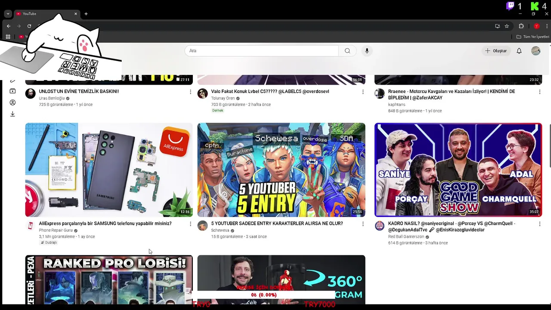Open the You profile sidebar icon
Viewport: 551px width, 310px height.
12,102
